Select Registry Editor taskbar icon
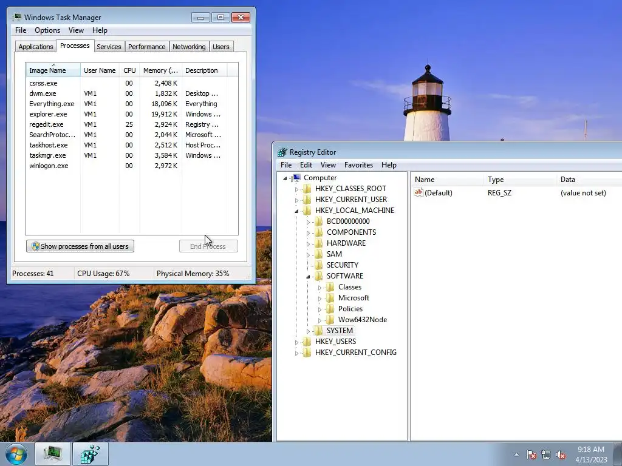 point(90,454)
